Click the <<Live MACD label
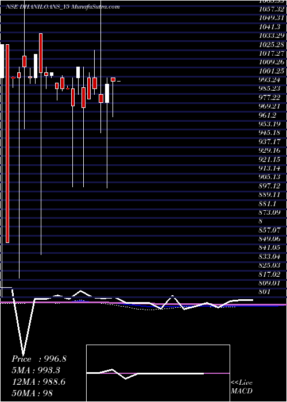The height and width of the screenshot is (402, 287). [242, 387]
